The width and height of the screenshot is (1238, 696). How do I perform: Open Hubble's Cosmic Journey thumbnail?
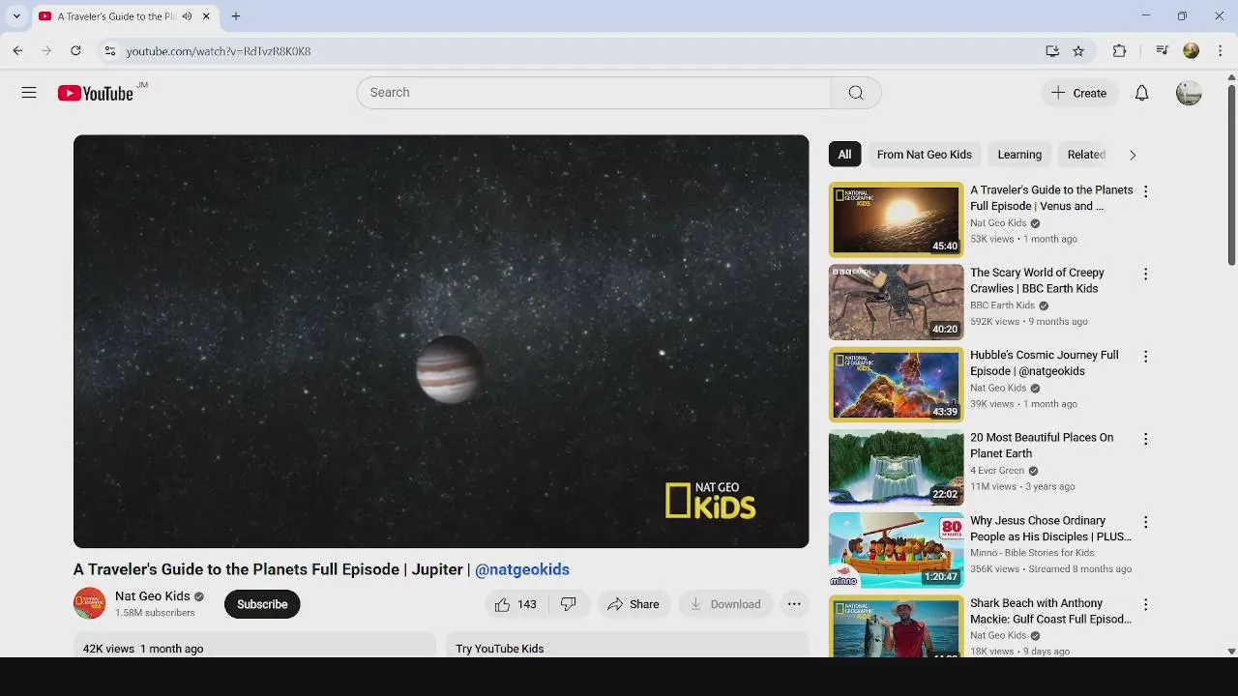point(897,385)
